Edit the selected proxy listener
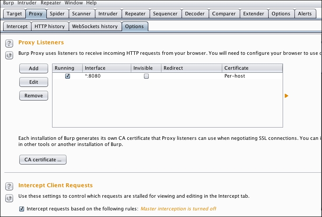Image resolution: width=322 pixels, height=217 pixels. tap(33, 82)
